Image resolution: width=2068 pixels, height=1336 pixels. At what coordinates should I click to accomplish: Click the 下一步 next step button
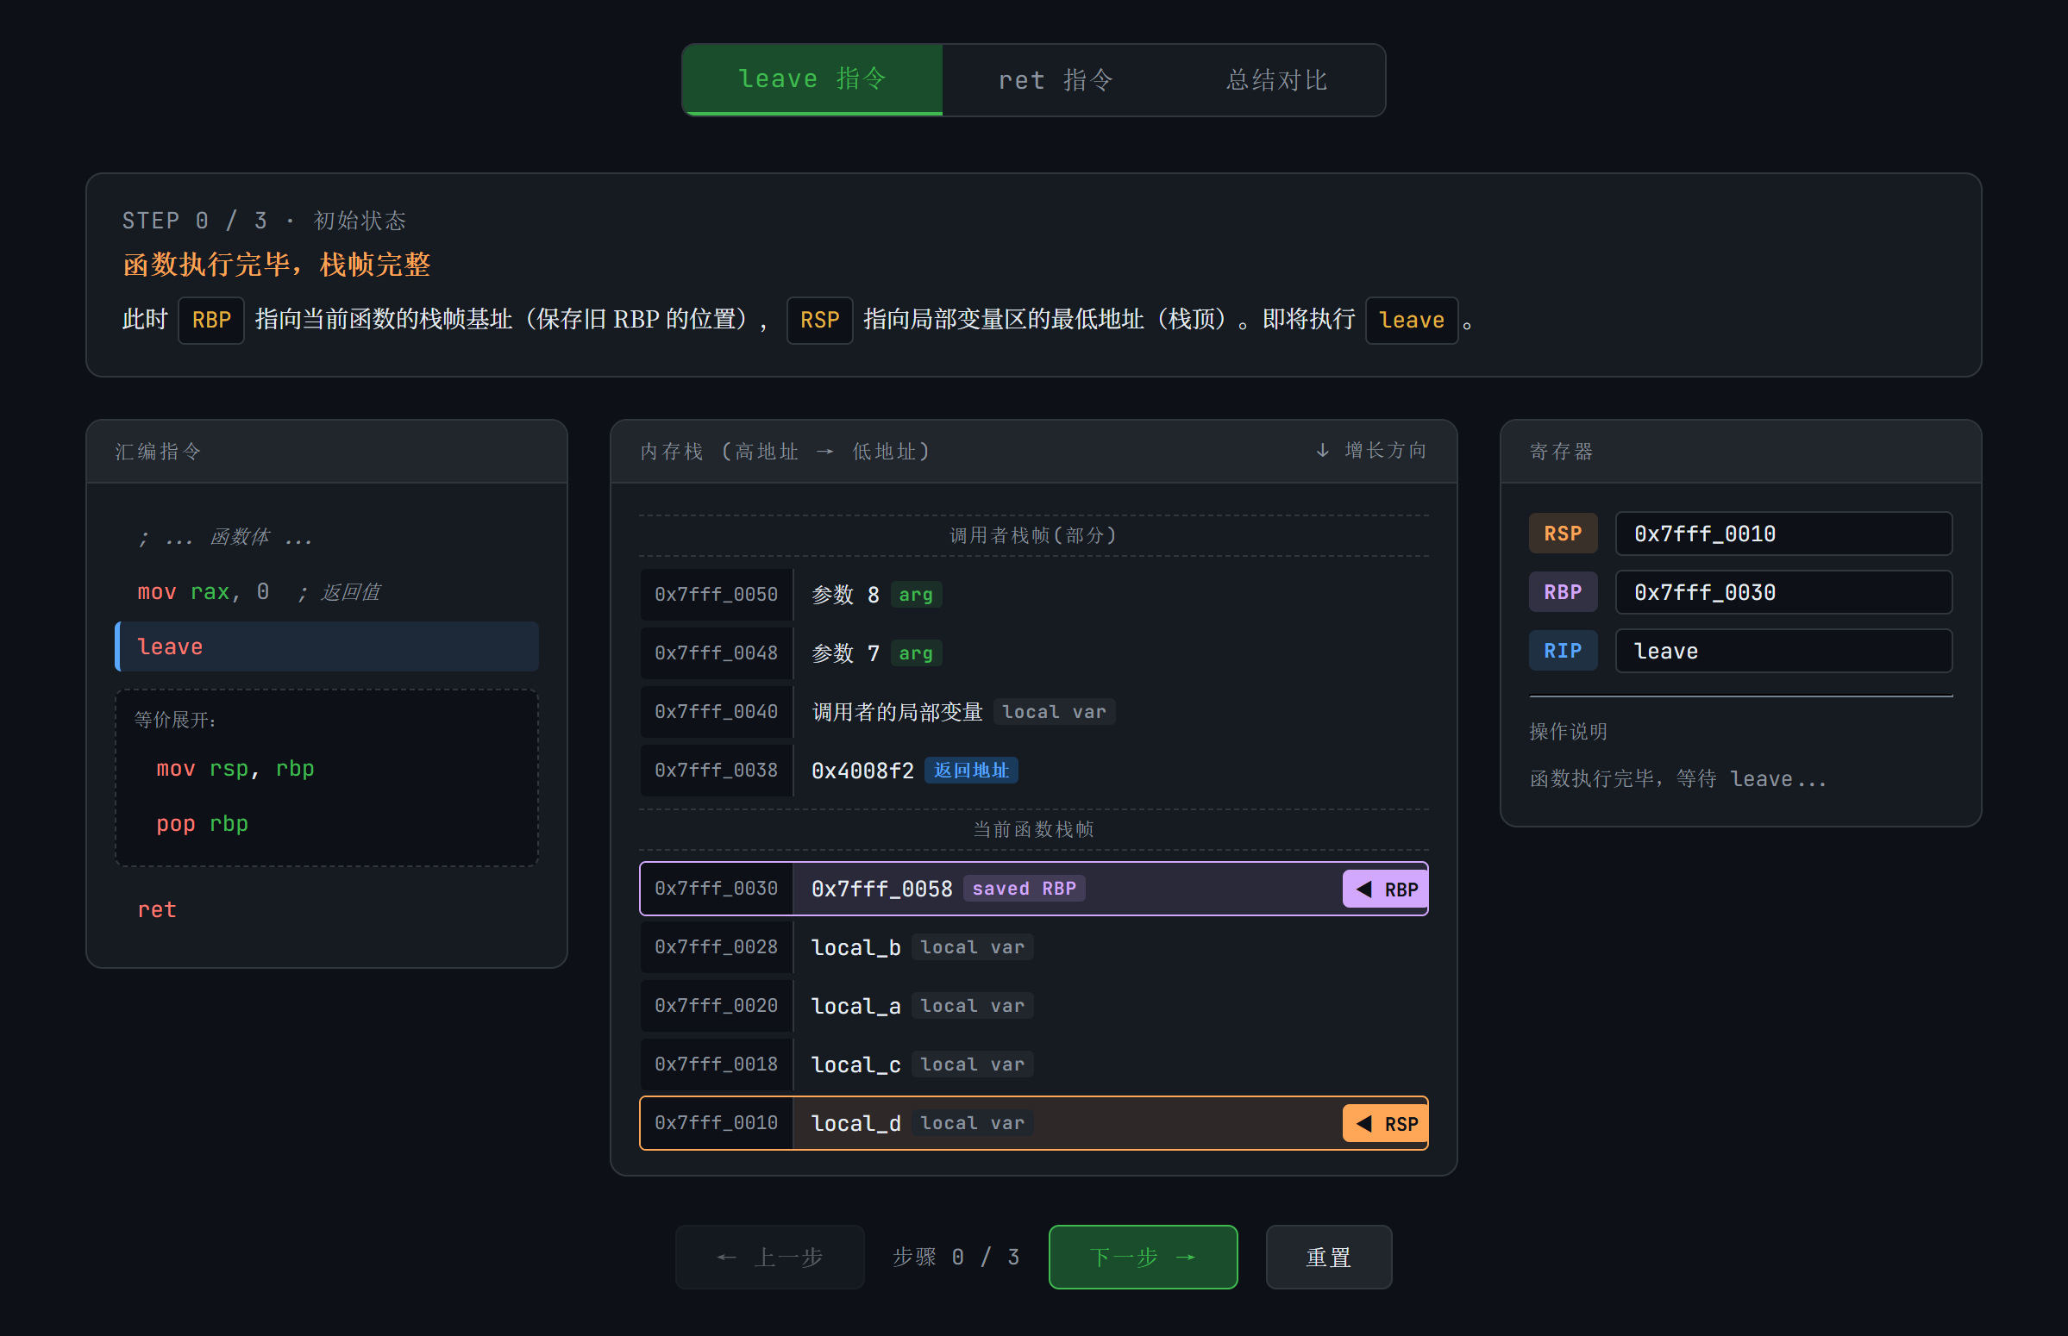[x=1142, y=1257]
